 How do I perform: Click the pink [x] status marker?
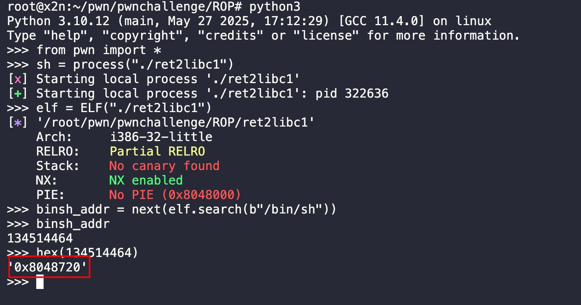pyautogui.click(x=18, y=79)
